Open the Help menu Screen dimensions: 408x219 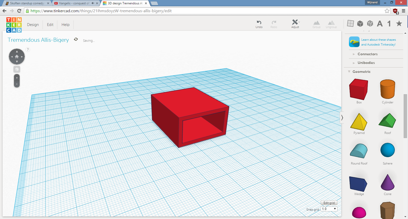click(65, 25)
